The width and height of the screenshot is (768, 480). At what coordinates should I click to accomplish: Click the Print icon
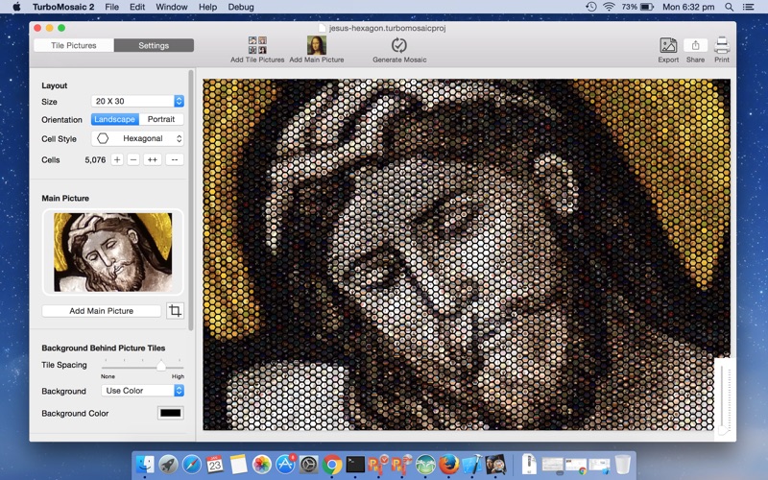tap(722, 45)
